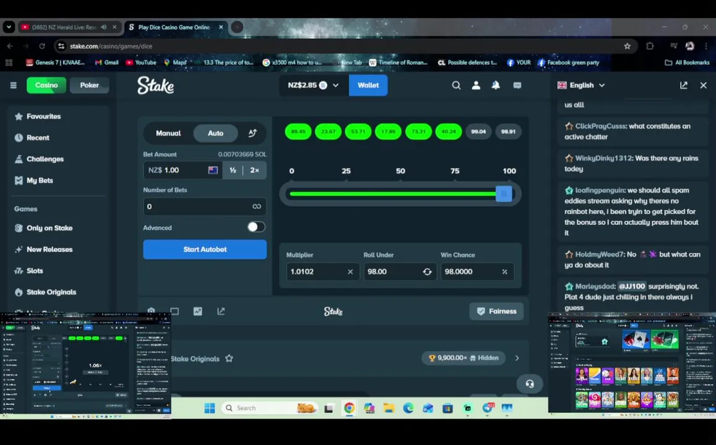716x445 pixels.
Task: Open the hamburger sidebar menu
Action: (x=13, y=85)
